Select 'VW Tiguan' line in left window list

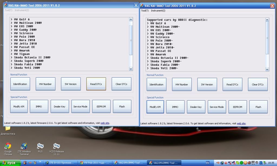20,54
